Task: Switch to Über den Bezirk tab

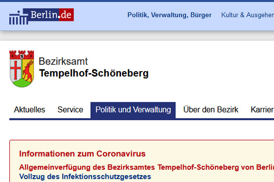Action: [x=211, y=110]
